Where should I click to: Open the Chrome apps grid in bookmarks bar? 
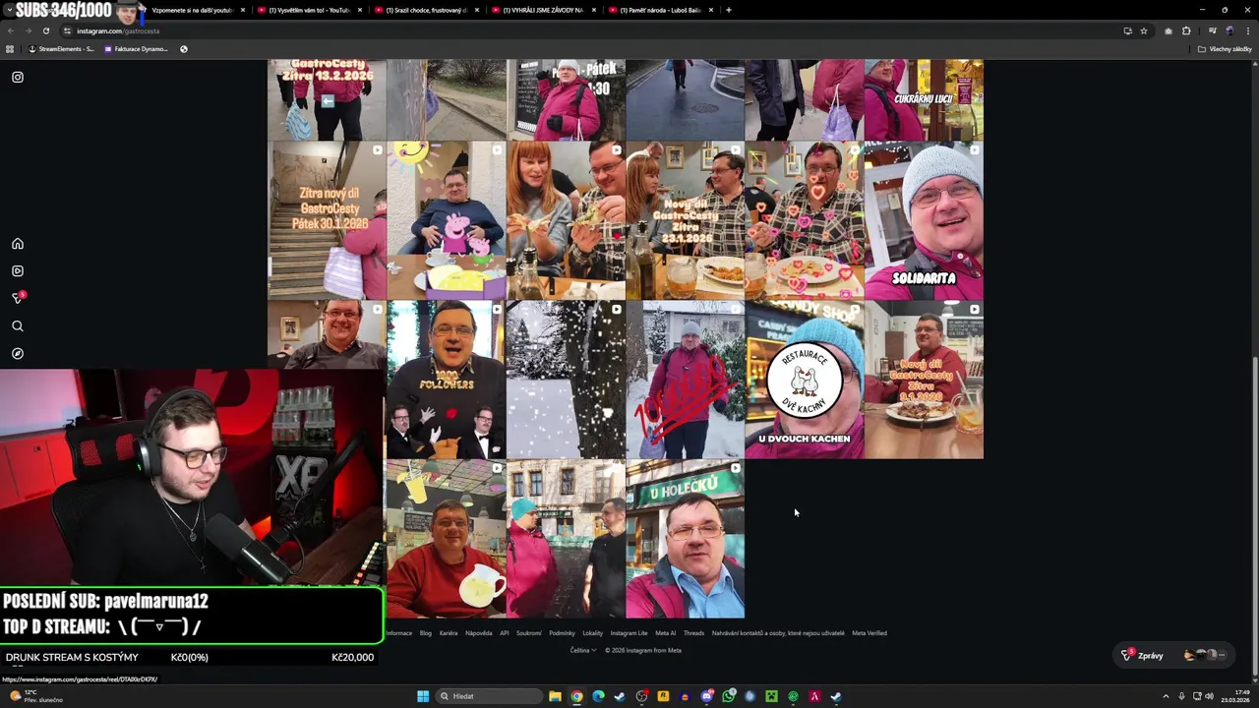tap(10, 49)
